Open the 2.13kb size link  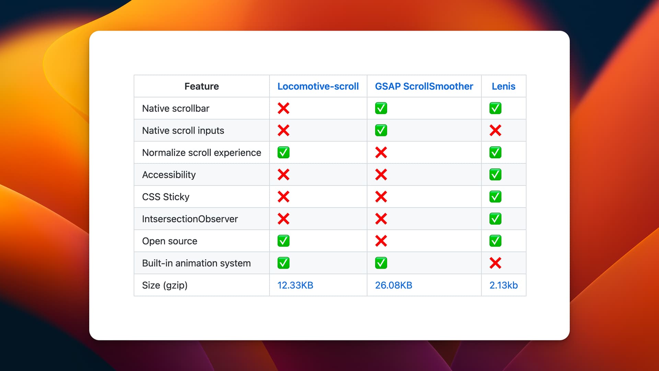tap(504, 285)
